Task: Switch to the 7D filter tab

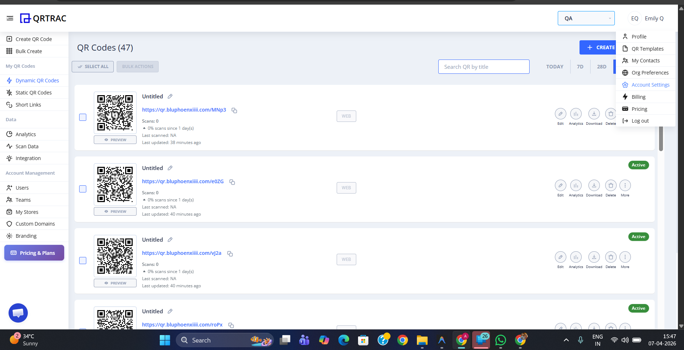Action: pyautogui.click(x=580, y=67)
